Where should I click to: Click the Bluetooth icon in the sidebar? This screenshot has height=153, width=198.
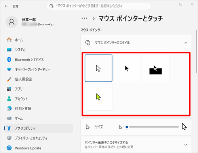click(x=9, y=60)
